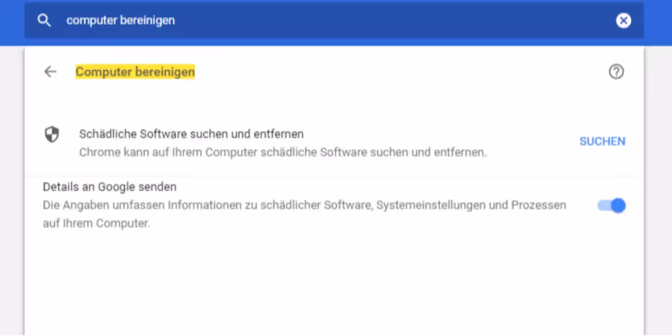The width and height of the screenshot is (672, 336).
Task: Click the auf Ihrem Computer. text line
Action: [x=96, y=224]
